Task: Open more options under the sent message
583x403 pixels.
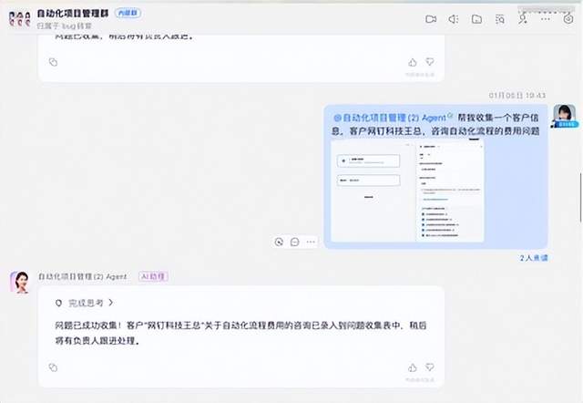Action: (312, 242)
